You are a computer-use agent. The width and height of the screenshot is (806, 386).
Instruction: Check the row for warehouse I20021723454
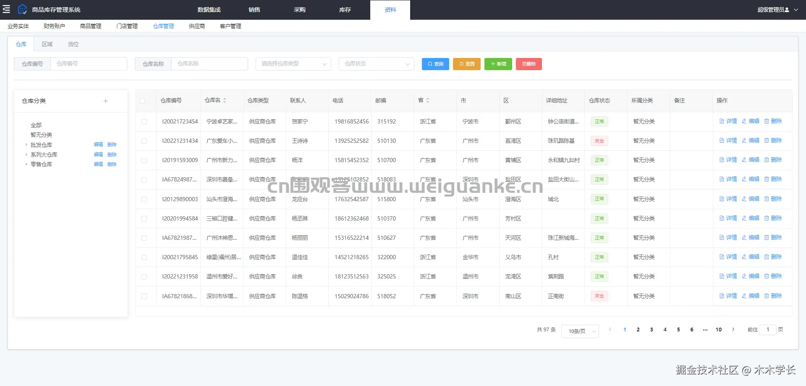coord(144,121)
